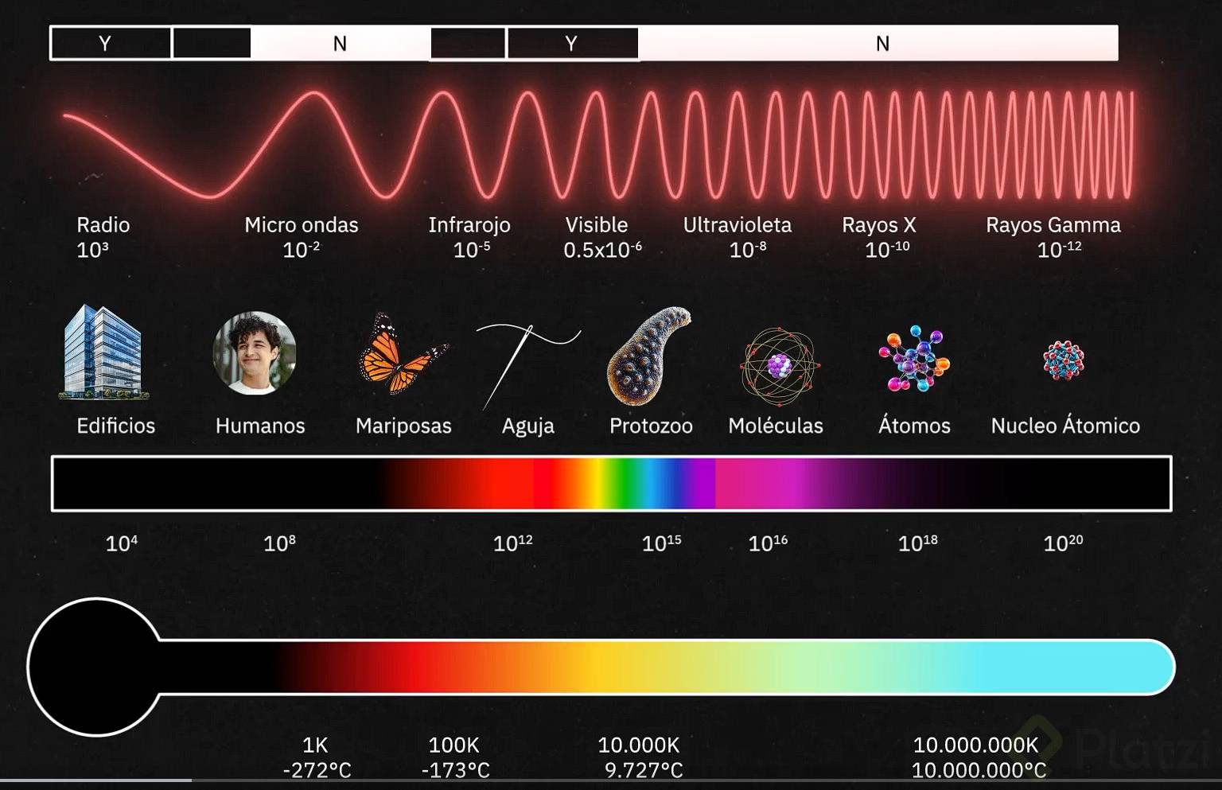This screenshot has width=1222, height=790.
Task: Select the "Moléculas" caption
Action: click(x=776, y=426)
